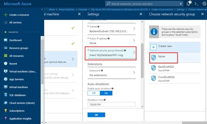Click the FrontEndNSG shield icon
Viewport: 207px width, 124px height.
153,78
